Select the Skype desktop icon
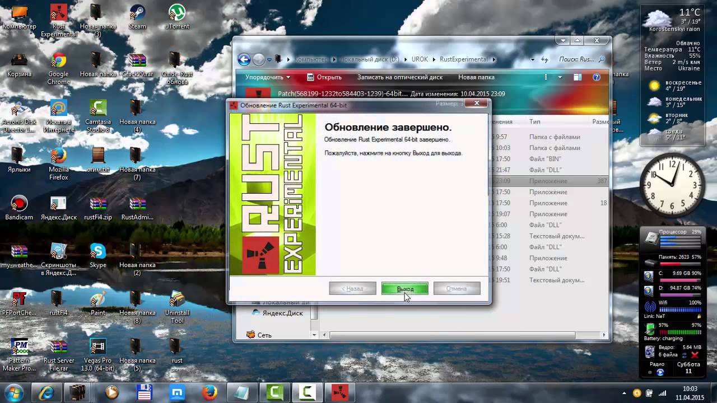 click(98, 256)
